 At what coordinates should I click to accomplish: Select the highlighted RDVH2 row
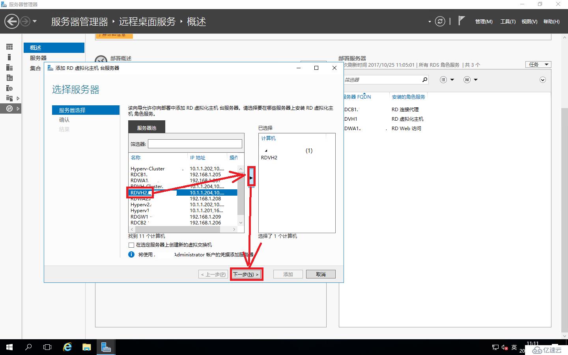[x=183, y=192]
